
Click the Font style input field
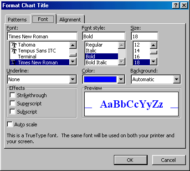coord(103,36)
